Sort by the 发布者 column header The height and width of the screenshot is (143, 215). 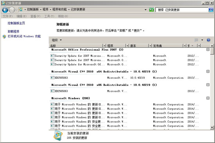click(168, 46)
